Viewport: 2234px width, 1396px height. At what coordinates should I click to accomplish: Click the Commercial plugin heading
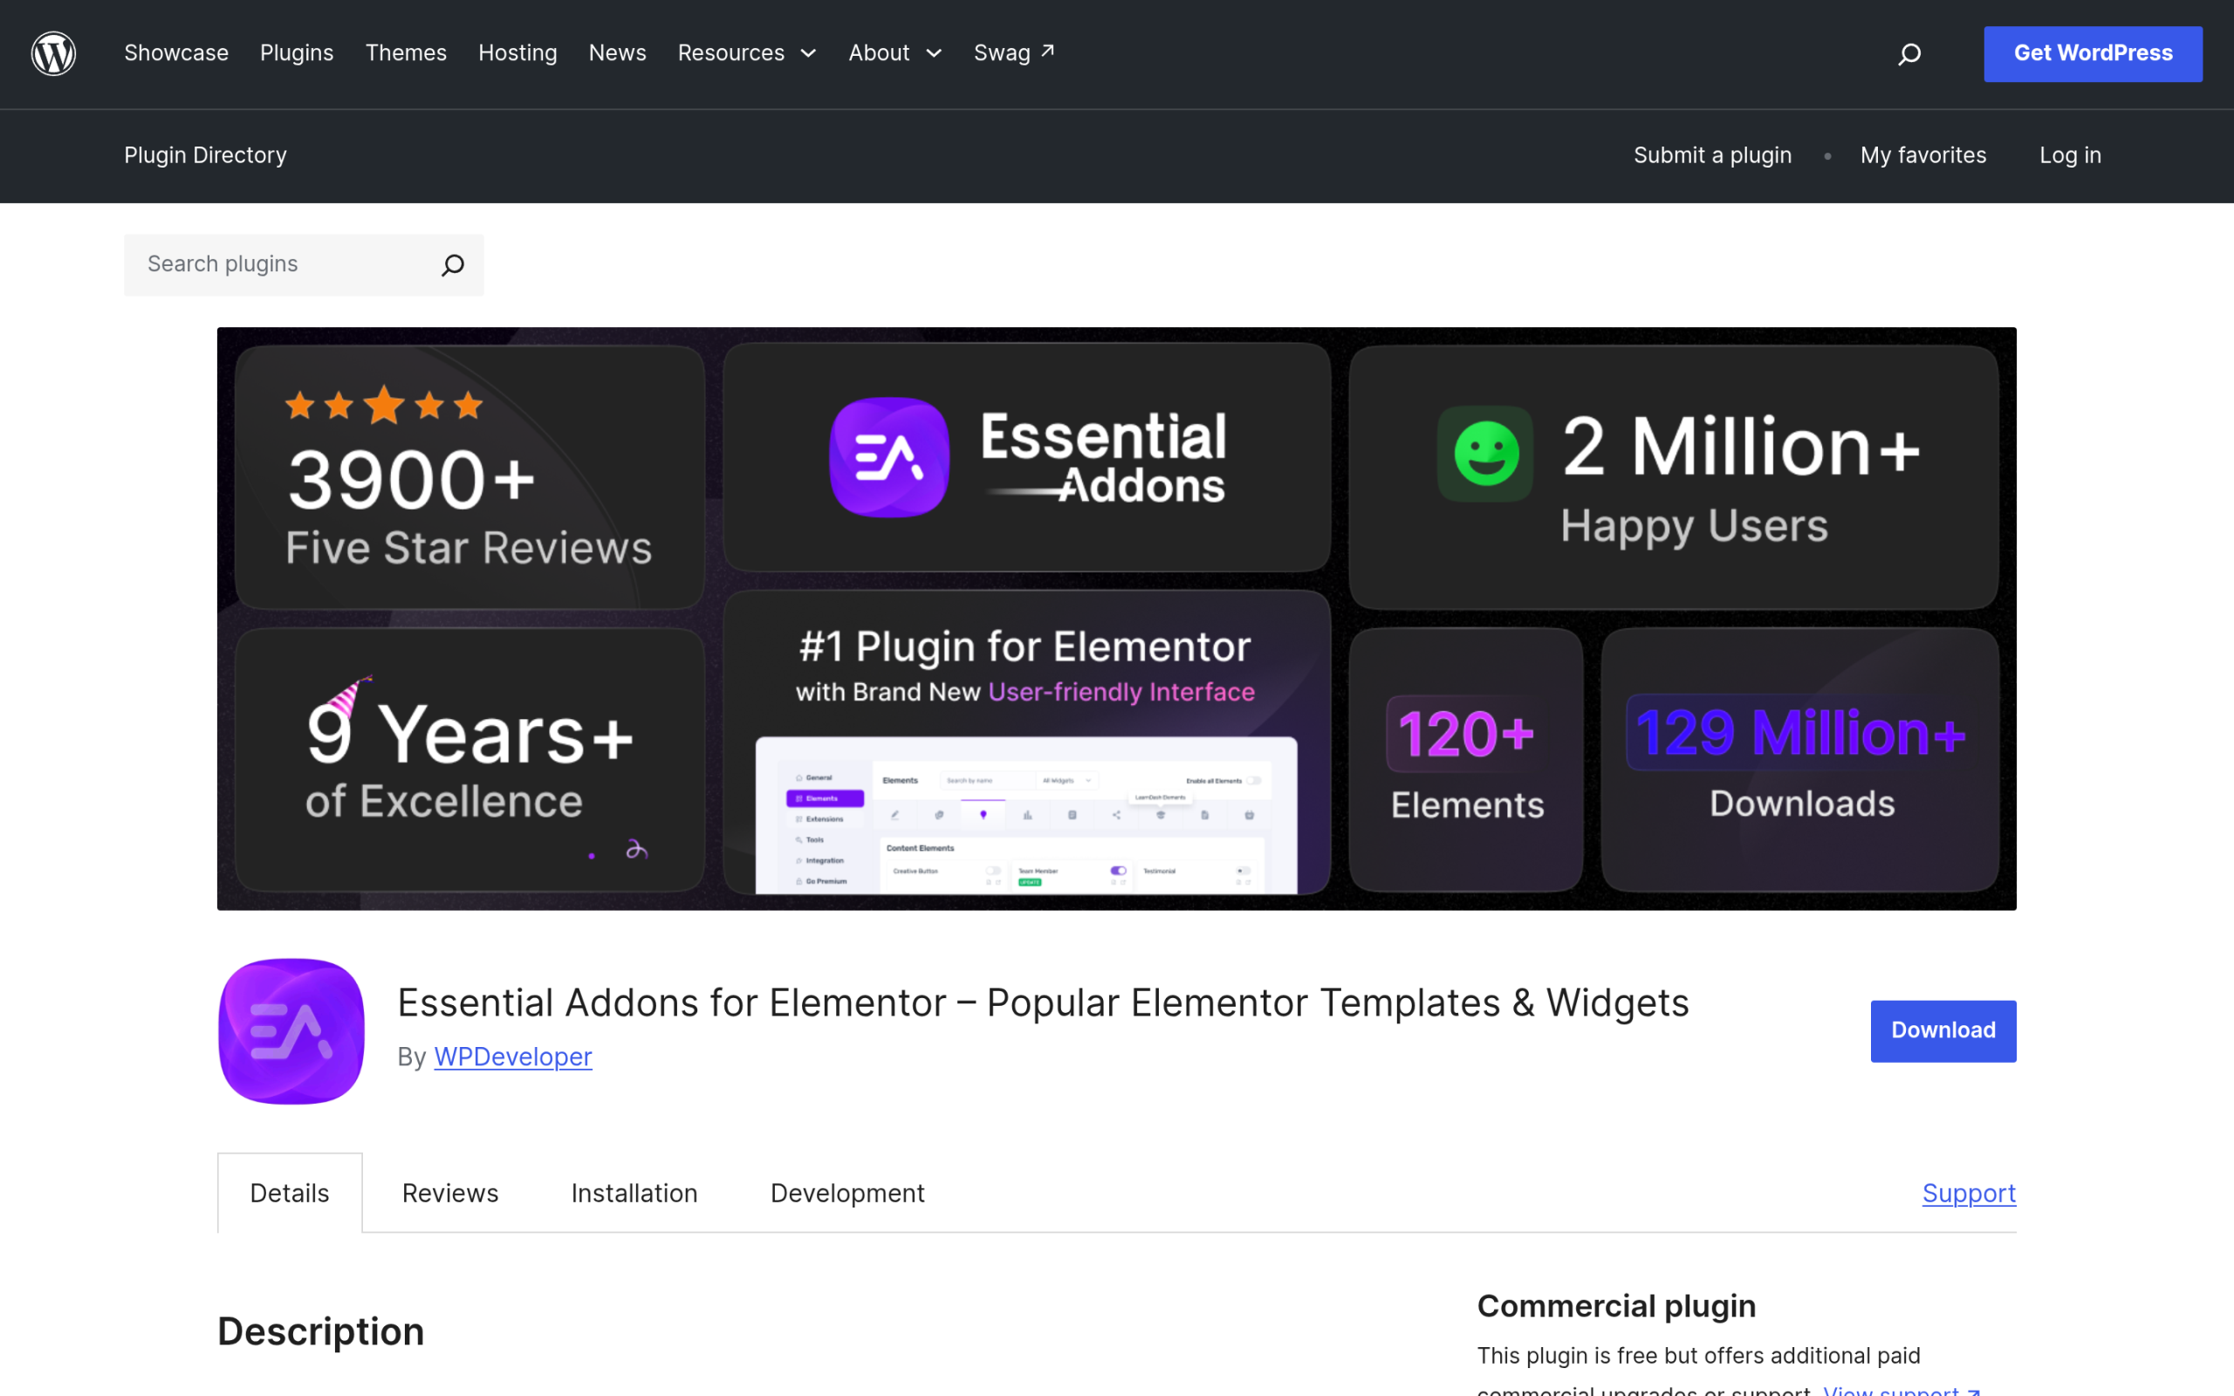[x=1616, y=1306]
